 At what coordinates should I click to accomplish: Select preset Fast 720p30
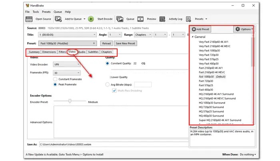pos(206,81)
